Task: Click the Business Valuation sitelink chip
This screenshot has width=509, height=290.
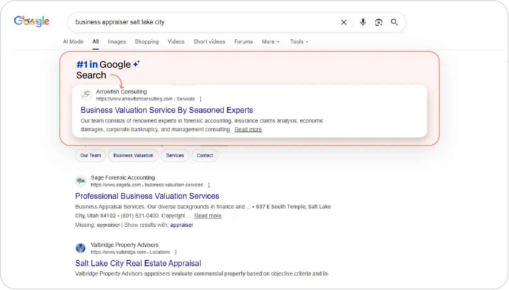Action: [x=133, y=155]
